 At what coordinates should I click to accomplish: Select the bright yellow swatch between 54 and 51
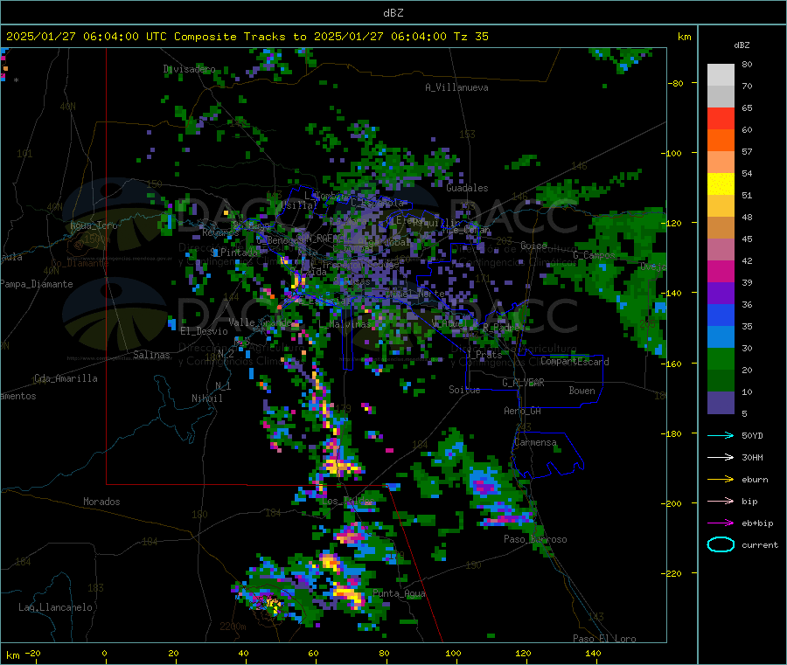click(x=721, y=184)
